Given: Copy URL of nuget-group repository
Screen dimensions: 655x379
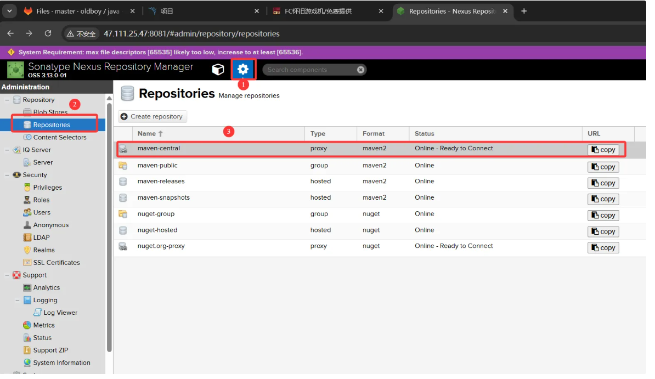Looking at the screenshot, I should (x=603, y=215).
